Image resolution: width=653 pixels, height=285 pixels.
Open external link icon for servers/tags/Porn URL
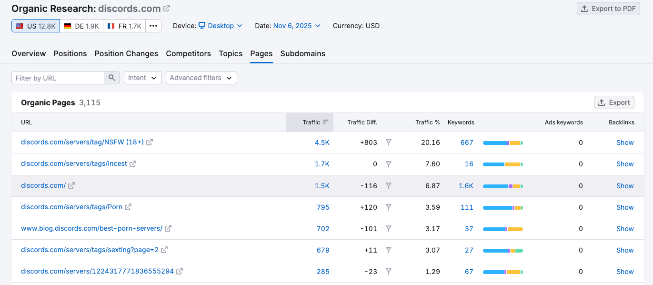tap(128, 207)
